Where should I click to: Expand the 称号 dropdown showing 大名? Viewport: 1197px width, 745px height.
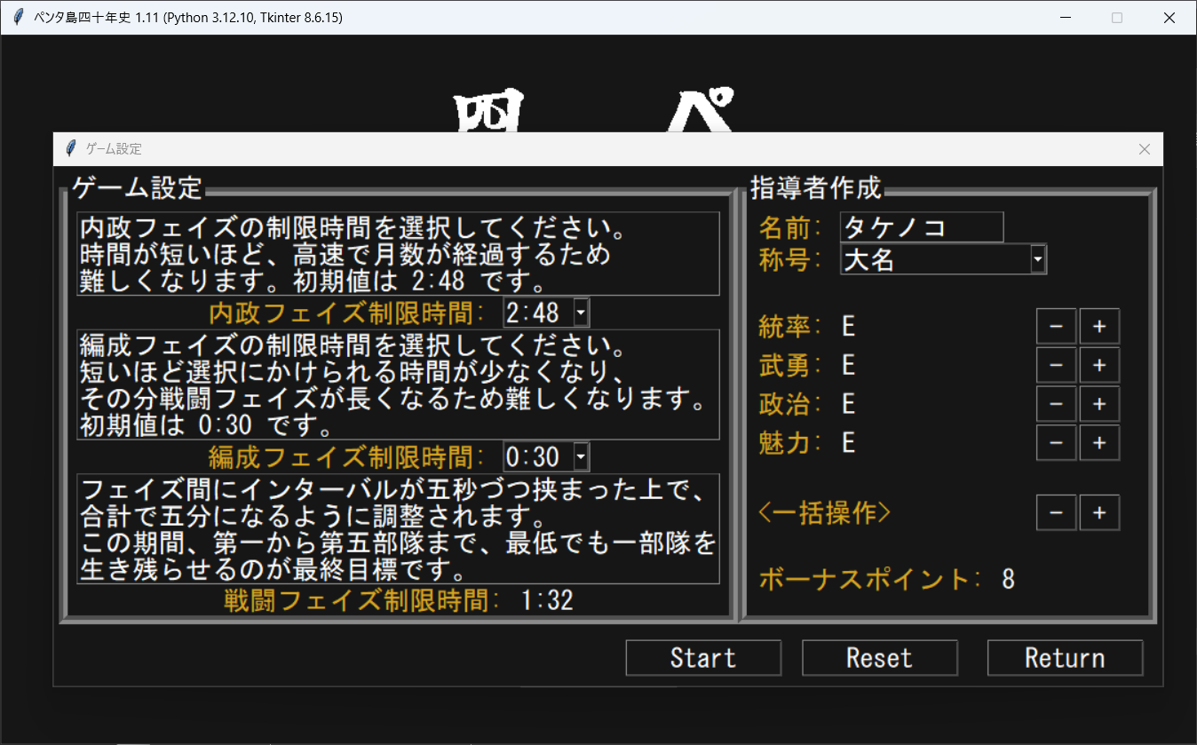[x=1037, y=258]
